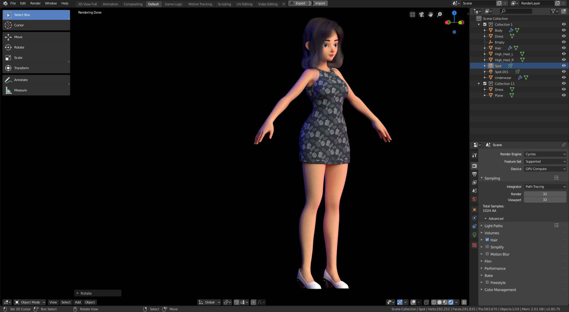Open the Device dropdown
This screenshot has height=312, width=569.
[545, 169]
